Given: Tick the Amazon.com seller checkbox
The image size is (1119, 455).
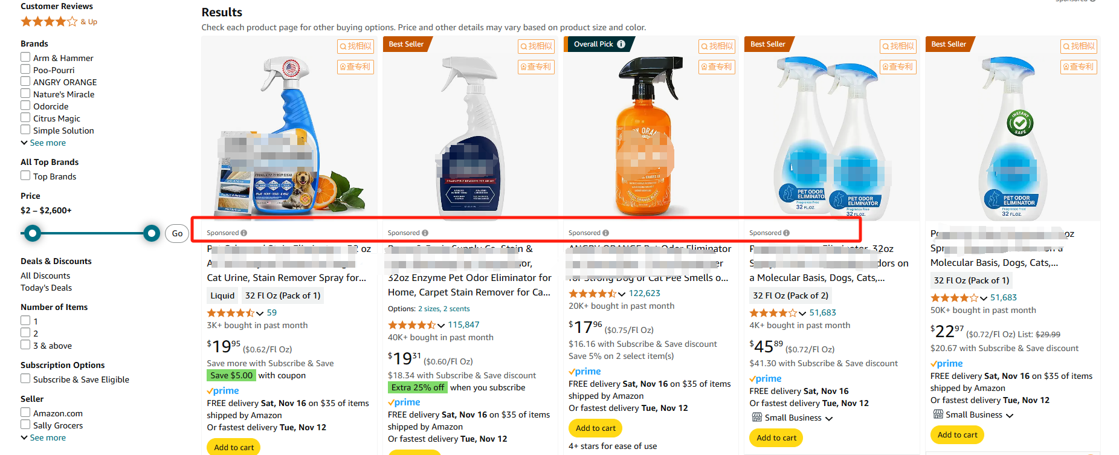Looking at the screenshot, I should coord(25,413).
